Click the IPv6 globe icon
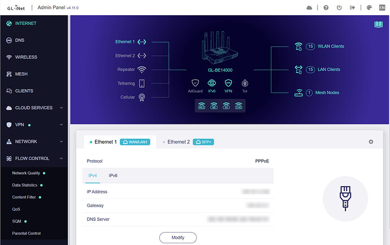390x245 pixels. (211, 83)
